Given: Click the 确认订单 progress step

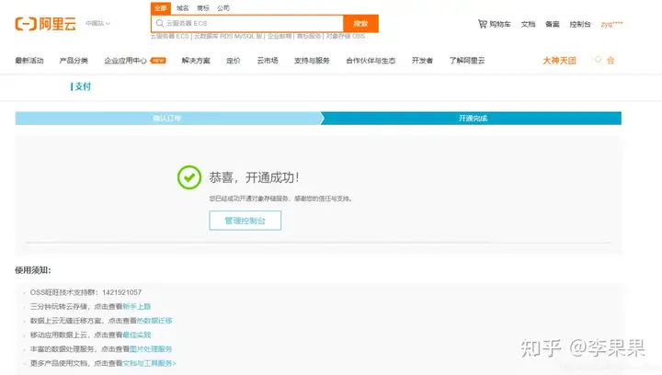Looking at the screenshot, I should [x=167, y=119].
